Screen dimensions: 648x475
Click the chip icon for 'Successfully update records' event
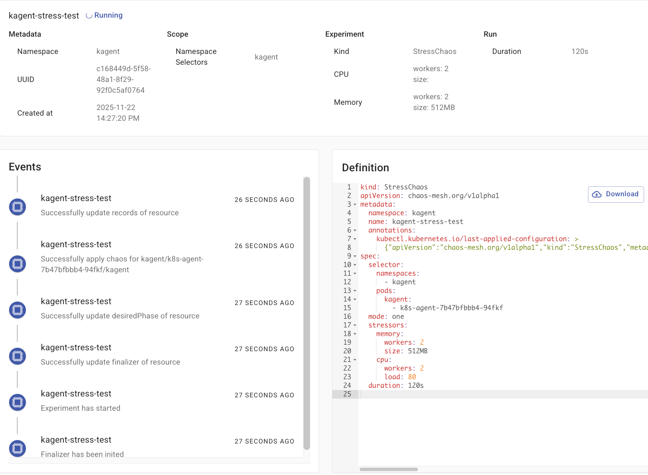(x=18, y=207)
